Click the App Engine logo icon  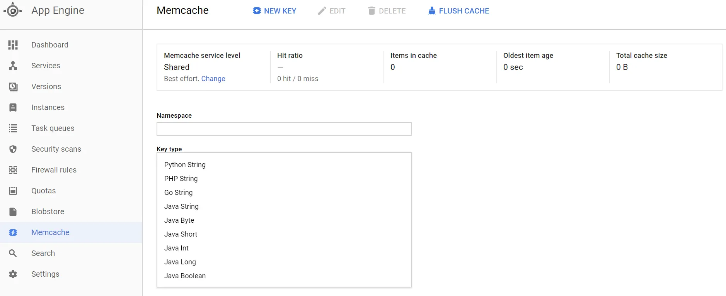[13, 10]
